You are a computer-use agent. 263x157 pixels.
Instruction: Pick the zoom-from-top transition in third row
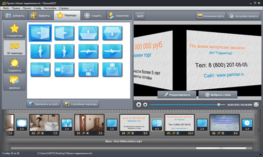tap(112, 69)
